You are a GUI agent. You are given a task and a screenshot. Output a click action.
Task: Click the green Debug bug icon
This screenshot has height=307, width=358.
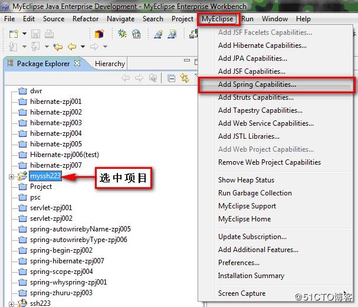(122, 34)
